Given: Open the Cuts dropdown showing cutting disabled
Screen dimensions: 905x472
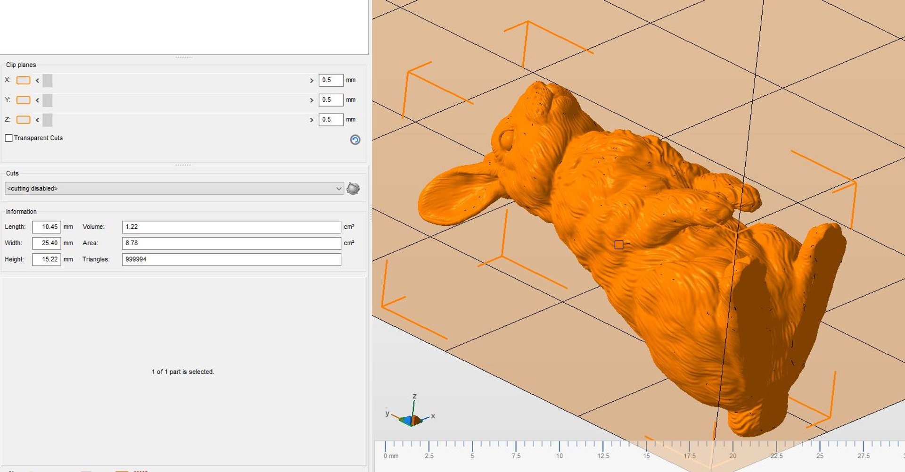Looking at the screenshot, I should (174, 189).
